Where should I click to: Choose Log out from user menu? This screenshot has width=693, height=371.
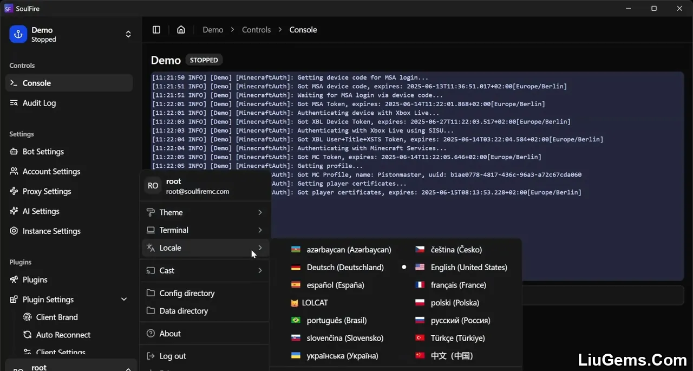click(x=205, y=356)
